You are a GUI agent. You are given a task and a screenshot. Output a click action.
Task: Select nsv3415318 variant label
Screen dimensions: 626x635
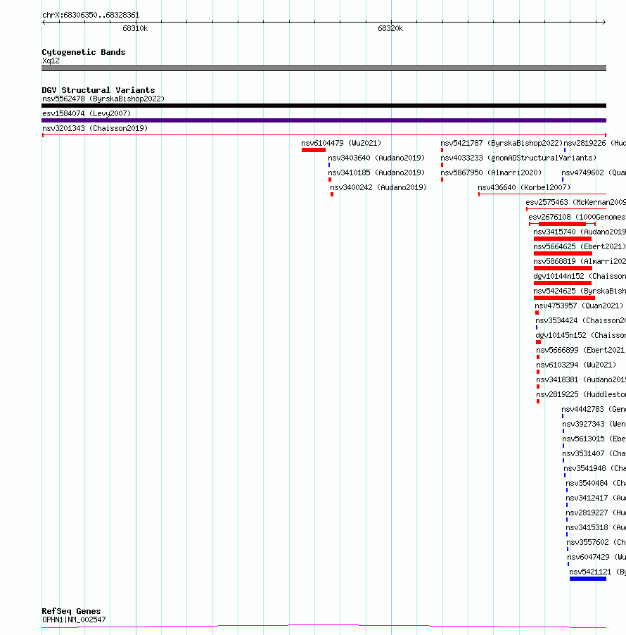pyautogui.click(x=596, y=527)
